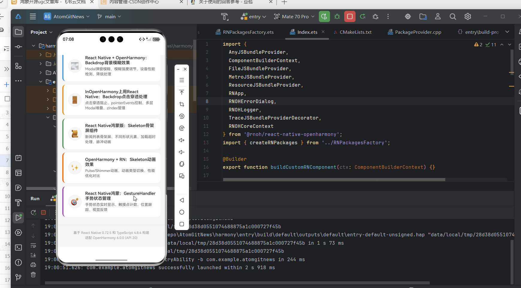Open the main branch dropdown
The width and height of the screenshot is (521, 288).
pos(109,16)
